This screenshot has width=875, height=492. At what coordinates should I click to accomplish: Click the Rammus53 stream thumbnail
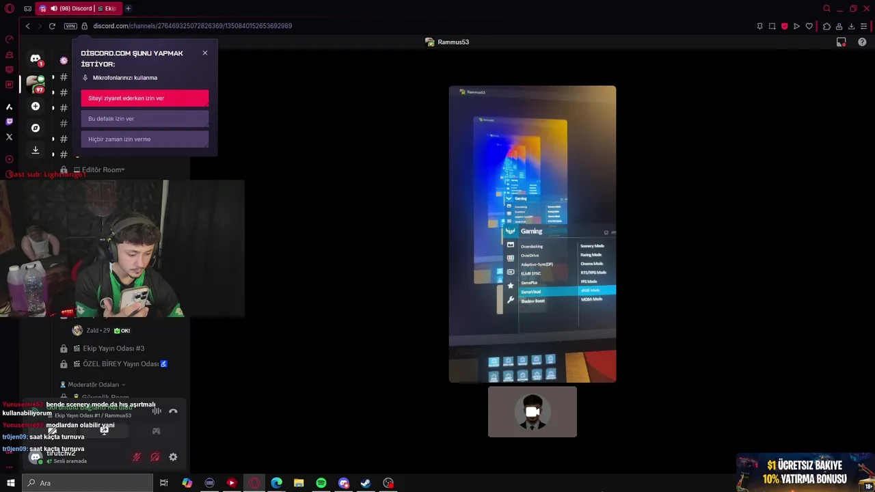point(532,234)
